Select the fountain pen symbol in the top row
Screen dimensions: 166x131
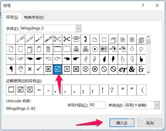tap(30, 39)
